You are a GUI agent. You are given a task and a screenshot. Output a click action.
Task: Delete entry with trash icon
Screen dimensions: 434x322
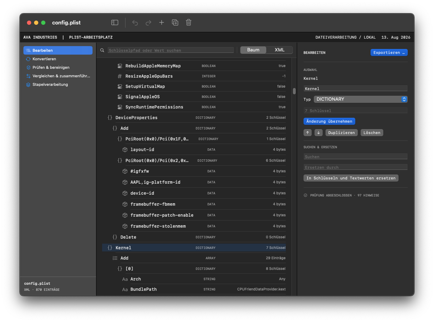(189, 22)
